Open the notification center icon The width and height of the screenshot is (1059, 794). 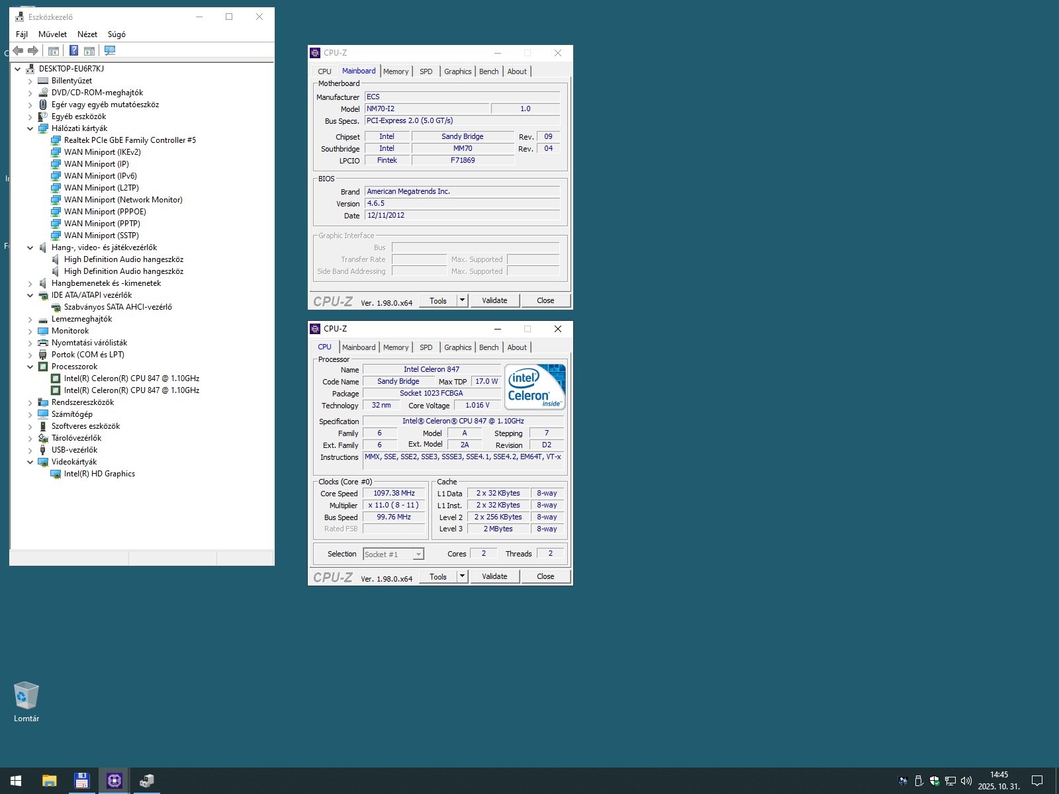coord(1037,781)
